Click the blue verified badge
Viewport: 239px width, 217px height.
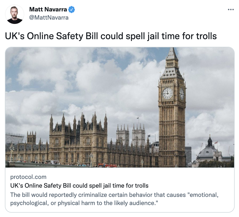pos(71,10)
